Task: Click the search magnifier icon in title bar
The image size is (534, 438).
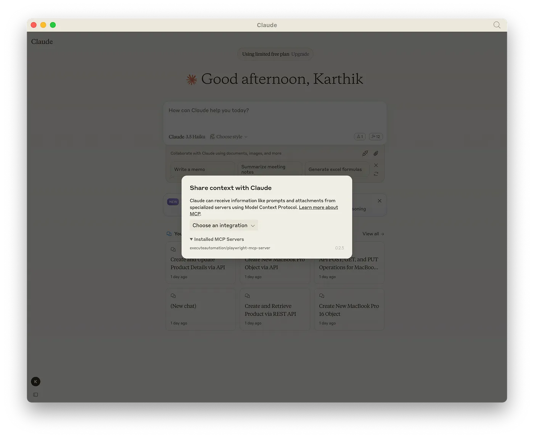Action: click(x=497, y=25)
